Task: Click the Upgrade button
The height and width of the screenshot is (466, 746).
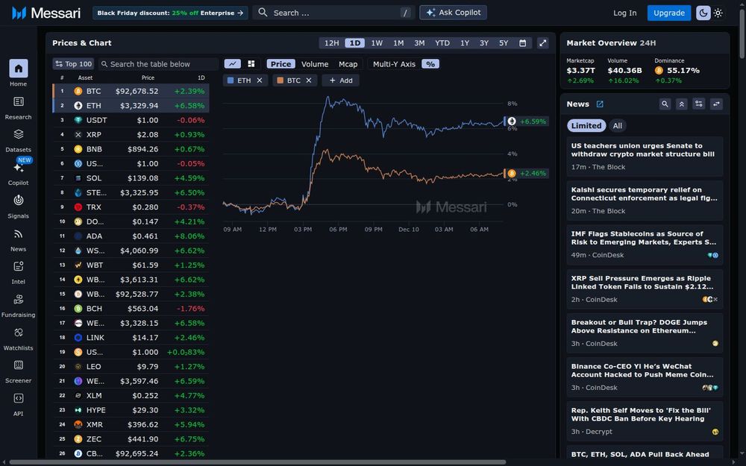Action: pyautogui.click(x=669, y=13)
